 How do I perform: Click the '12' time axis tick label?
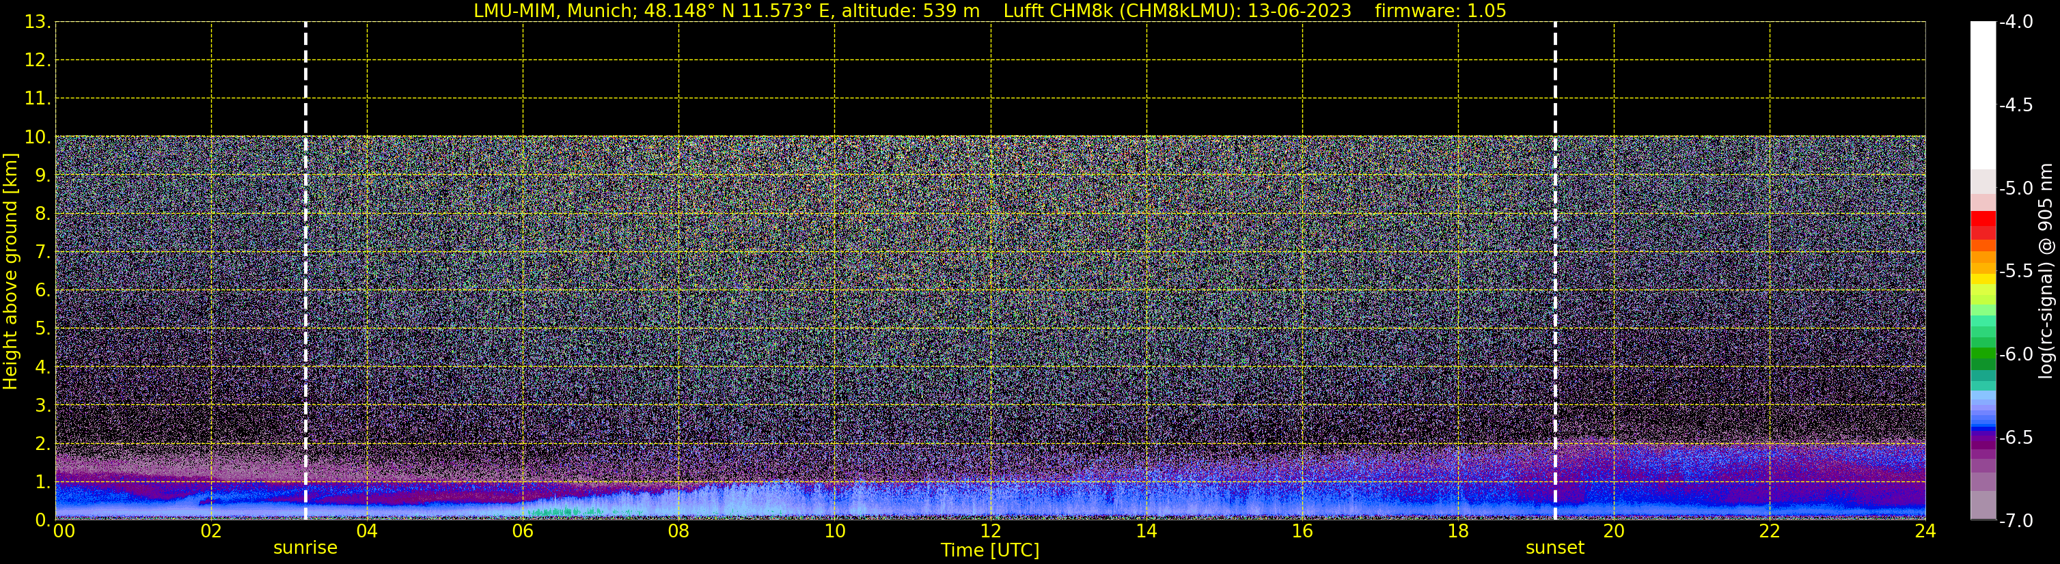(991, 531)
